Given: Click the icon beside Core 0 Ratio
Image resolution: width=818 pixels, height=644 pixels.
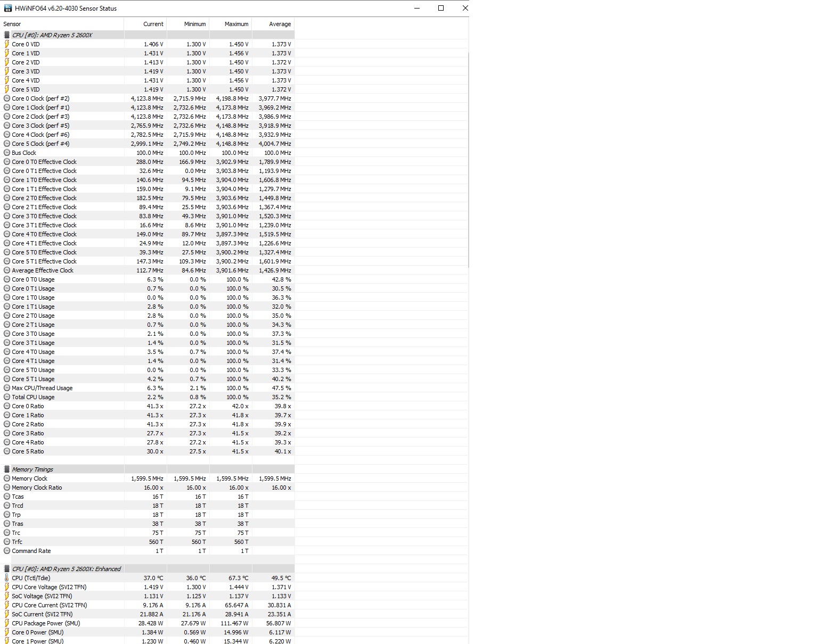Looking at the screenshot, I should (x=7, y=406).
